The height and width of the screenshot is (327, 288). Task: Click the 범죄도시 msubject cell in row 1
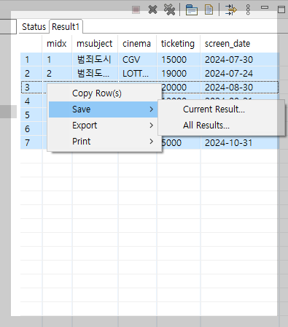94,60
